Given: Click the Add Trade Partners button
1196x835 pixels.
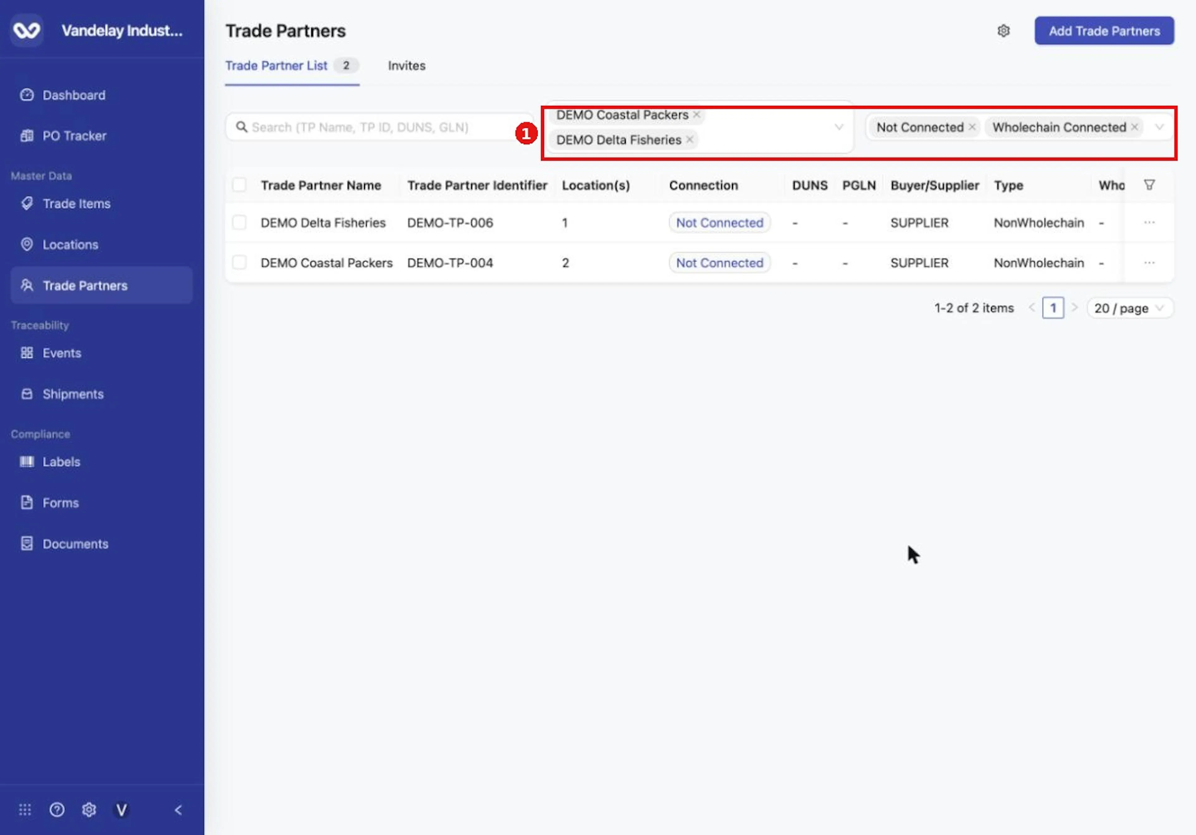Looking at the screenshot, I should (x=1104, y=31).
